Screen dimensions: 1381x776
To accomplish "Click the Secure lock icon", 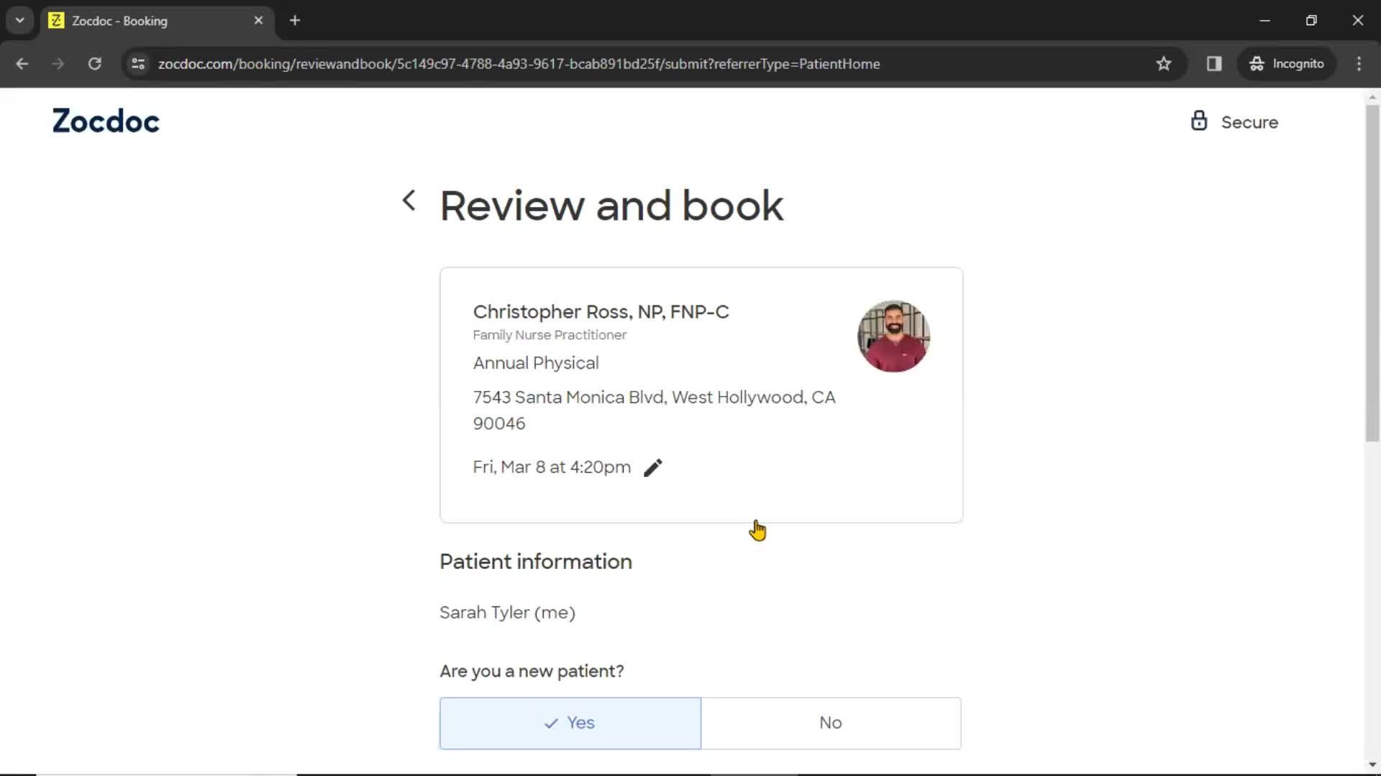I will pyautogui.click(x=1198, y=121).
